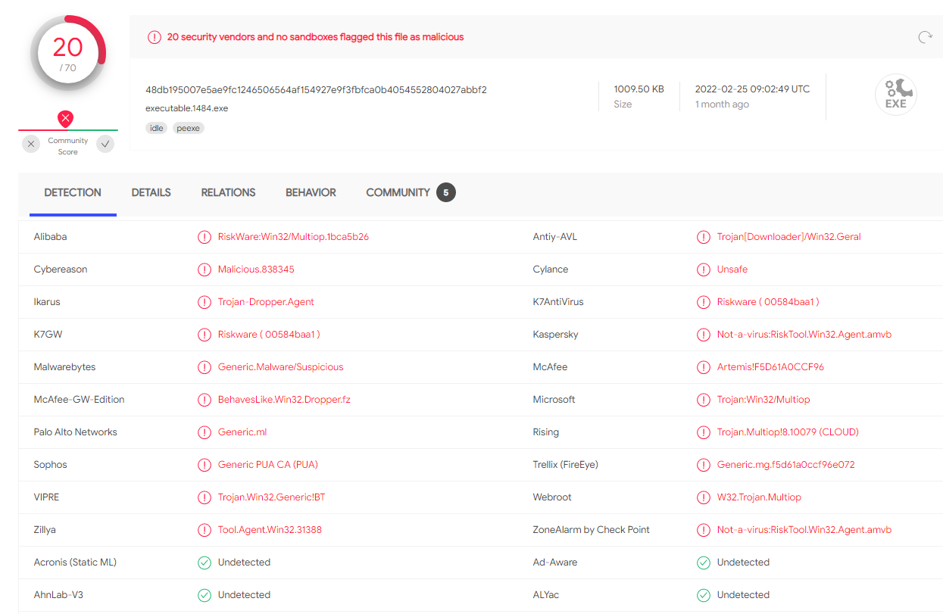Screen dimensions: 943x614
Task: Click the alert icon beside Cybereason's result
Action: 205,270
